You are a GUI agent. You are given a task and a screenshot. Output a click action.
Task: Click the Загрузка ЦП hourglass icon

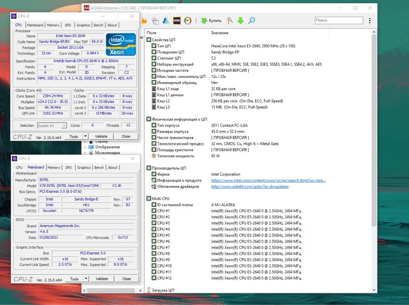click(x=149, y=290)
